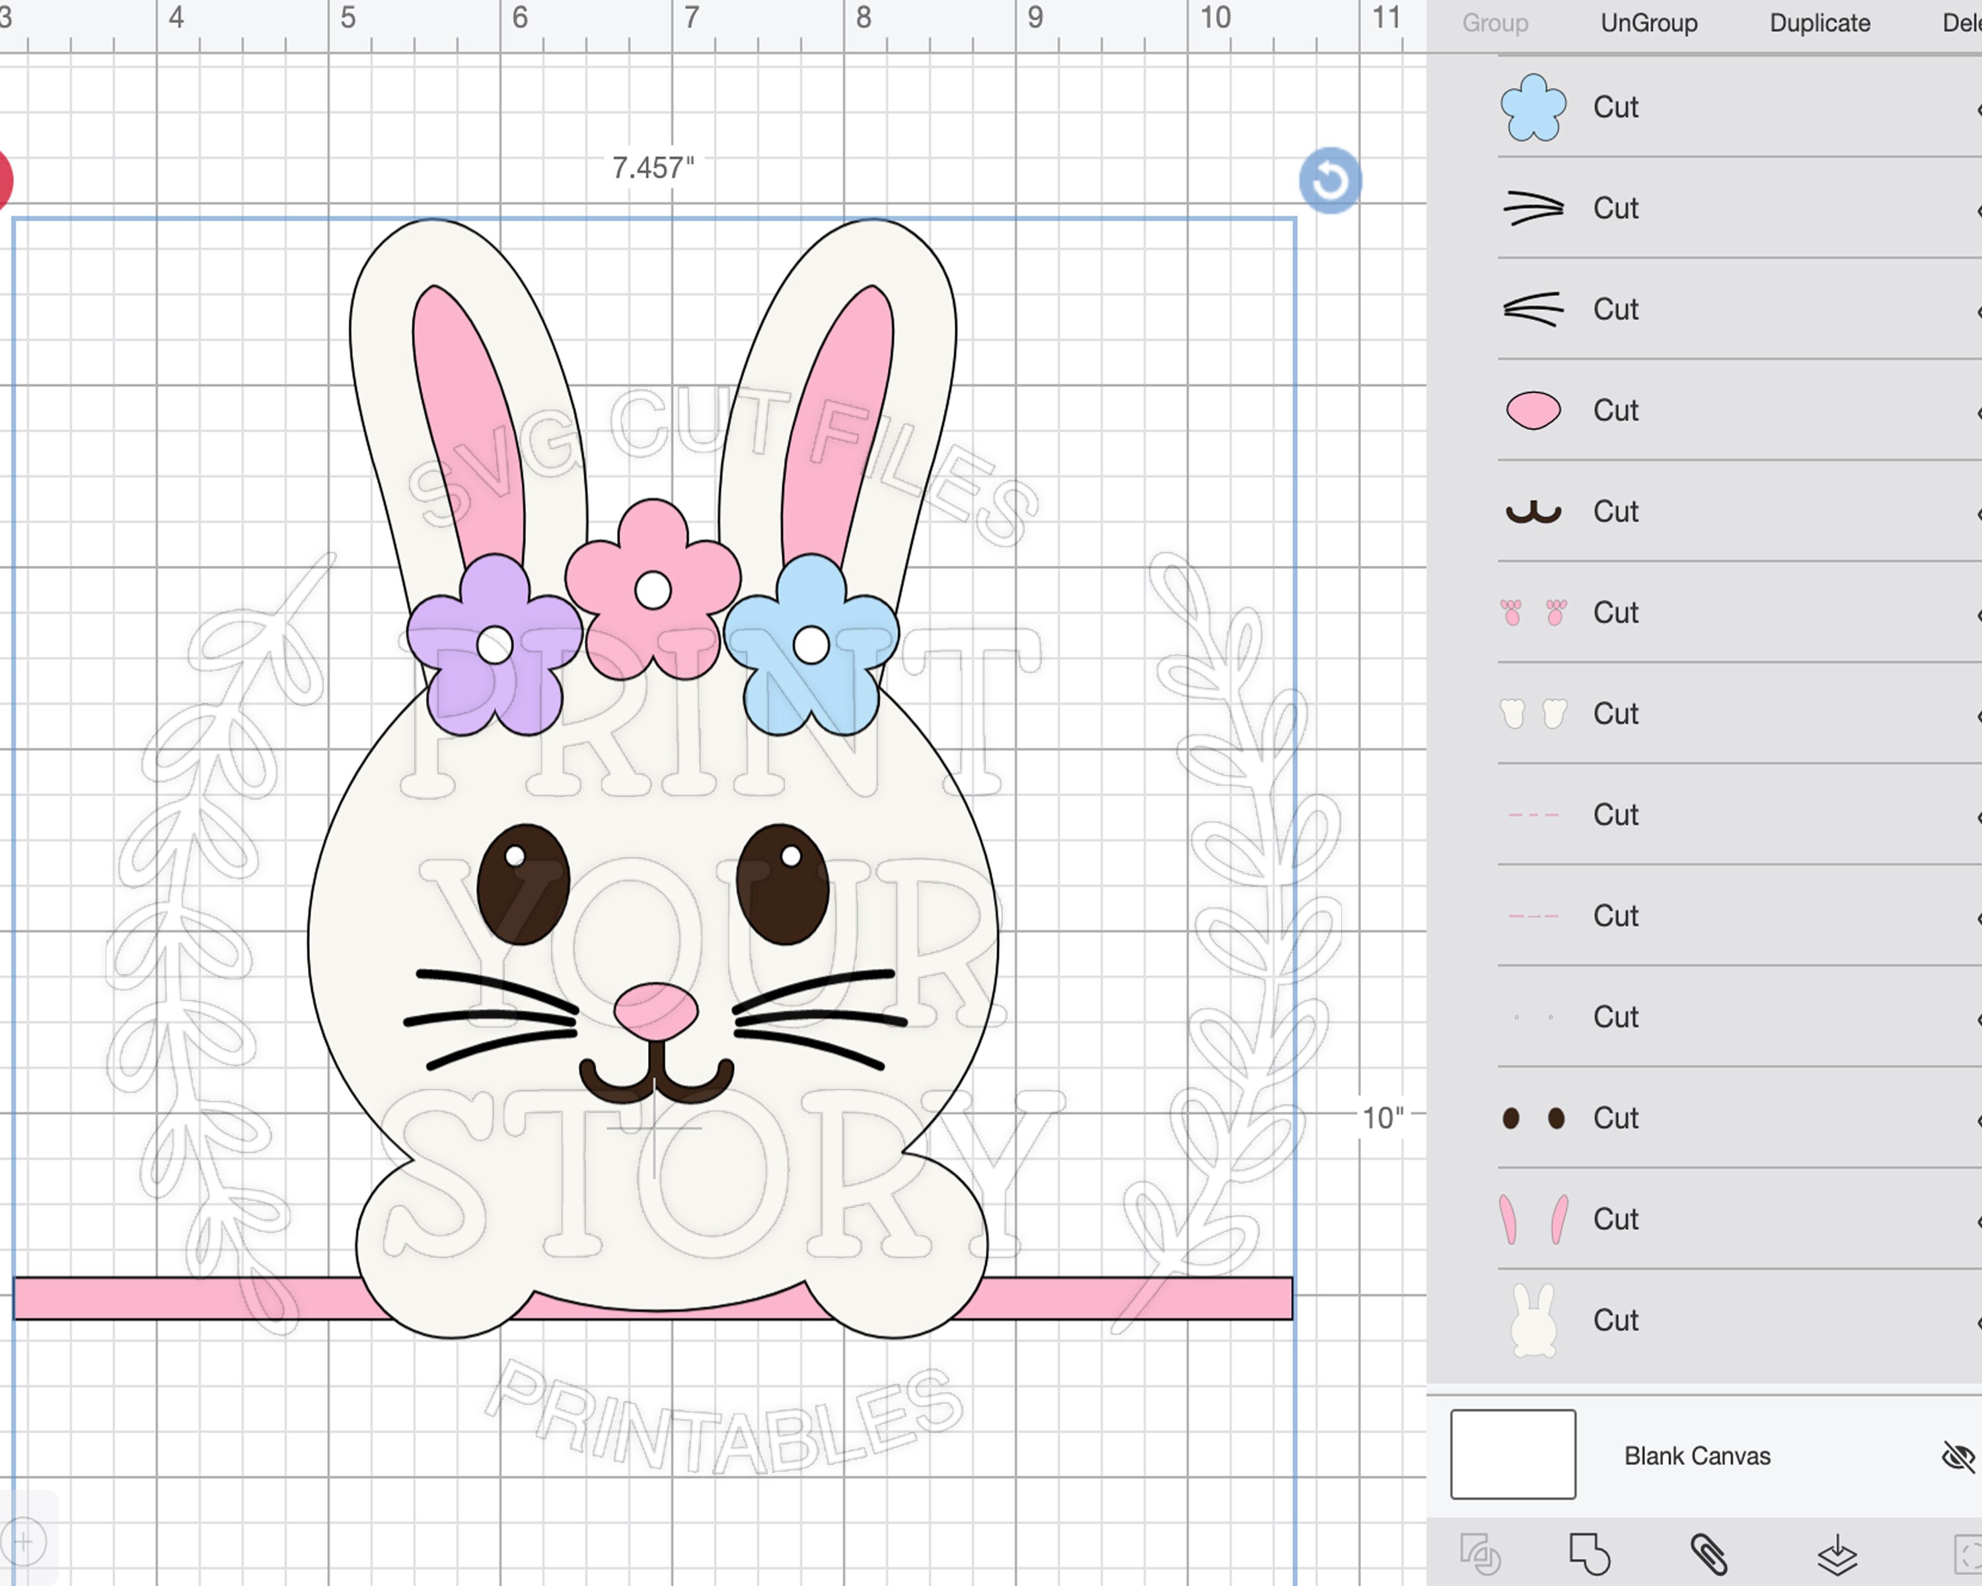Image resolution: width=1982 pixels, height=1586 pixels.
Task: Click the Blank Canvas label
Action: pyautogui.click(x=1697, y=1456)
